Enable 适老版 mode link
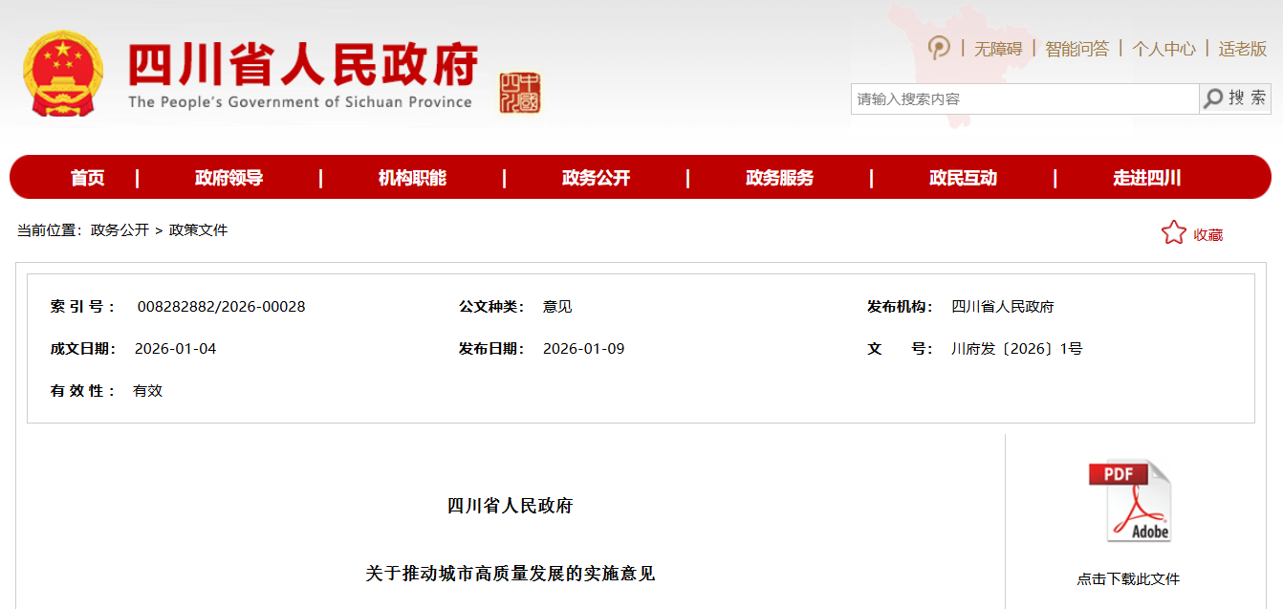Viewport: 1283px width, 609px height. (x=1242, y=49)
